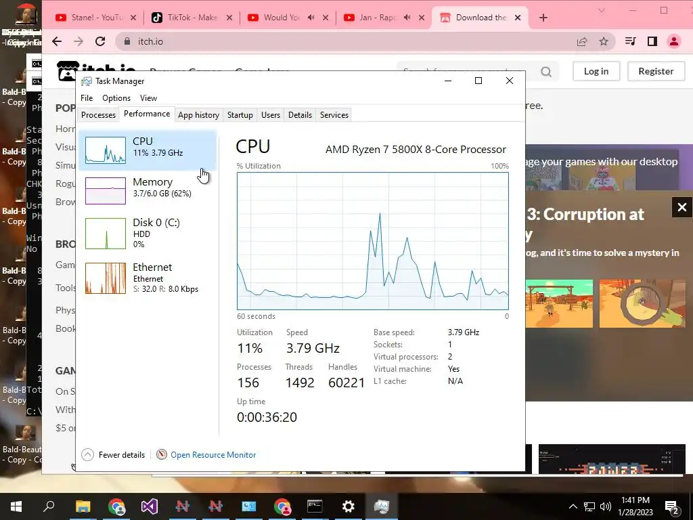Open the notification center
This screenshot has width=693, height=520.
[x=672, y=507]
